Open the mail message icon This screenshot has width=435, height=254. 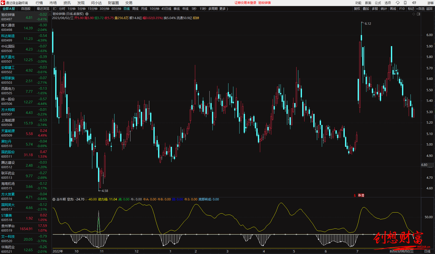pos(414,3)
